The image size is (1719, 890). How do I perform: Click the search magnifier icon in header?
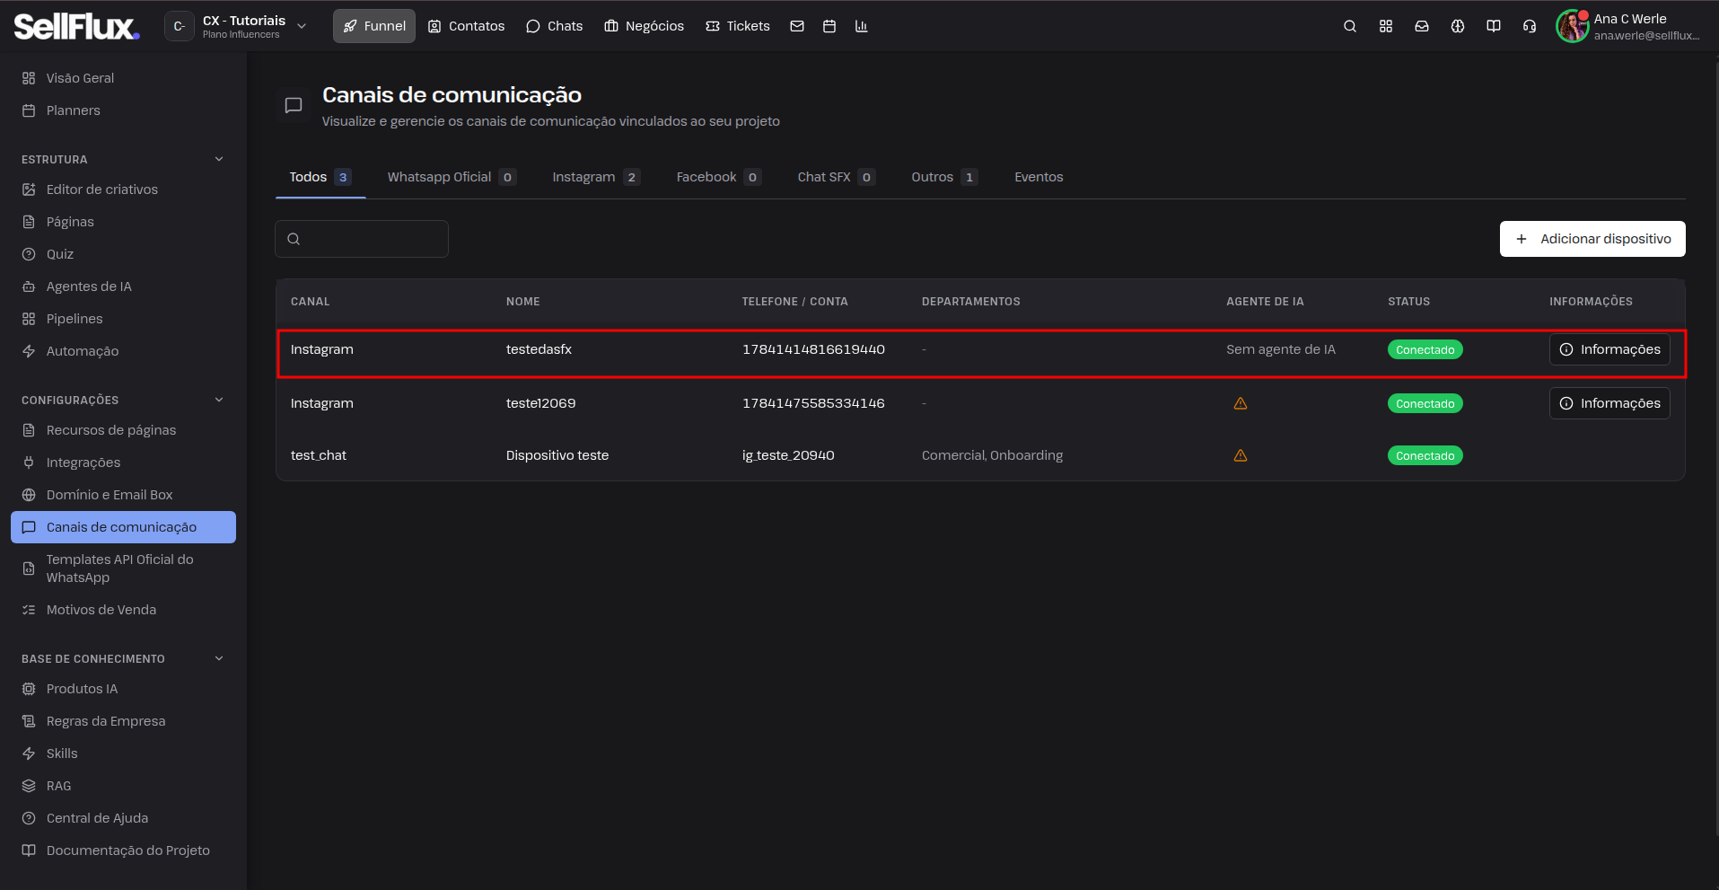(1350, 26)
